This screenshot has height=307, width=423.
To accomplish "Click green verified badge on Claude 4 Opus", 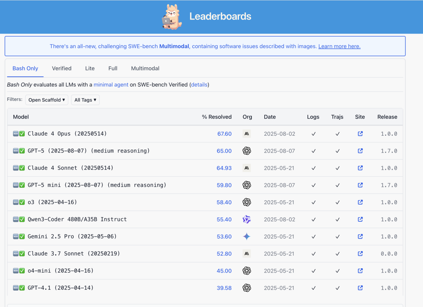I will [x=22, y=134].
